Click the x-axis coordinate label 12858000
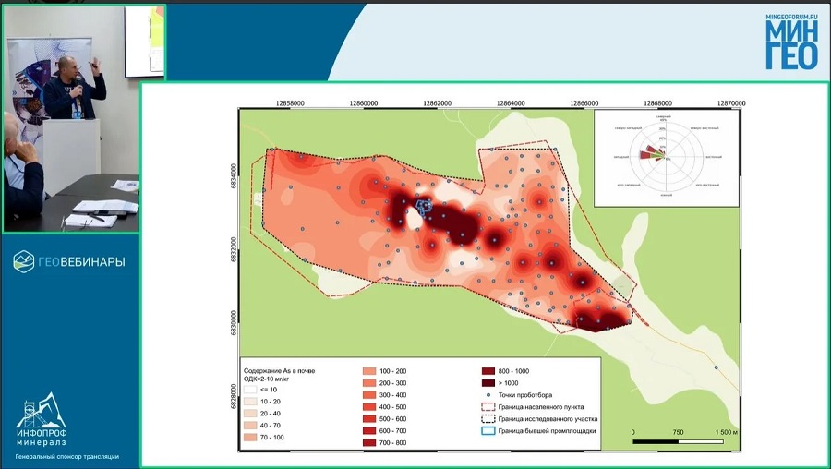Viewport: 831px width, 469px height. [x=290, y=103]
